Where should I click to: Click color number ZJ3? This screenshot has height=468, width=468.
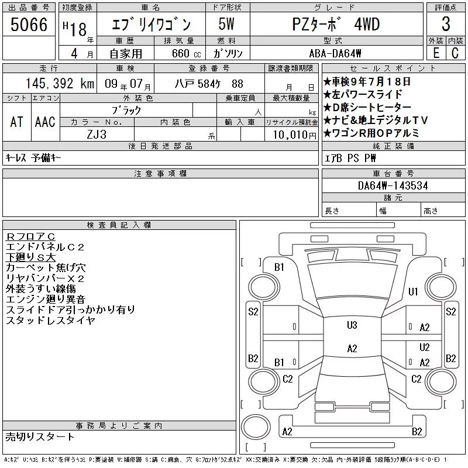(x=97, y=135)
